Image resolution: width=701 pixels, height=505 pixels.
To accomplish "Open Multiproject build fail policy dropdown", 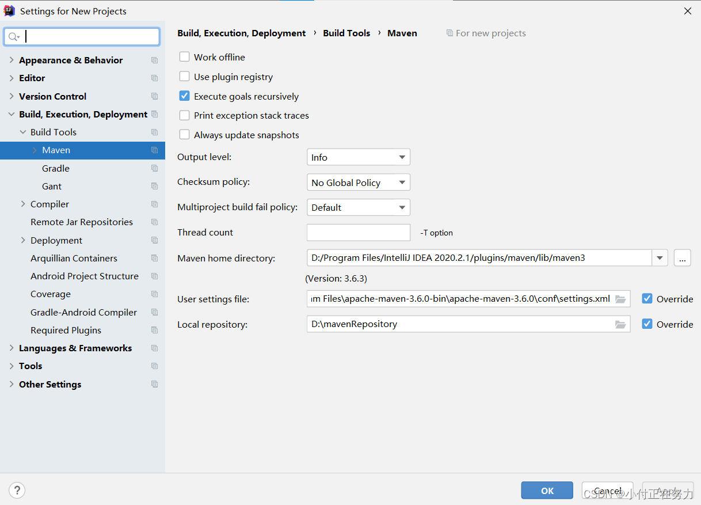I will coord(358,207).
